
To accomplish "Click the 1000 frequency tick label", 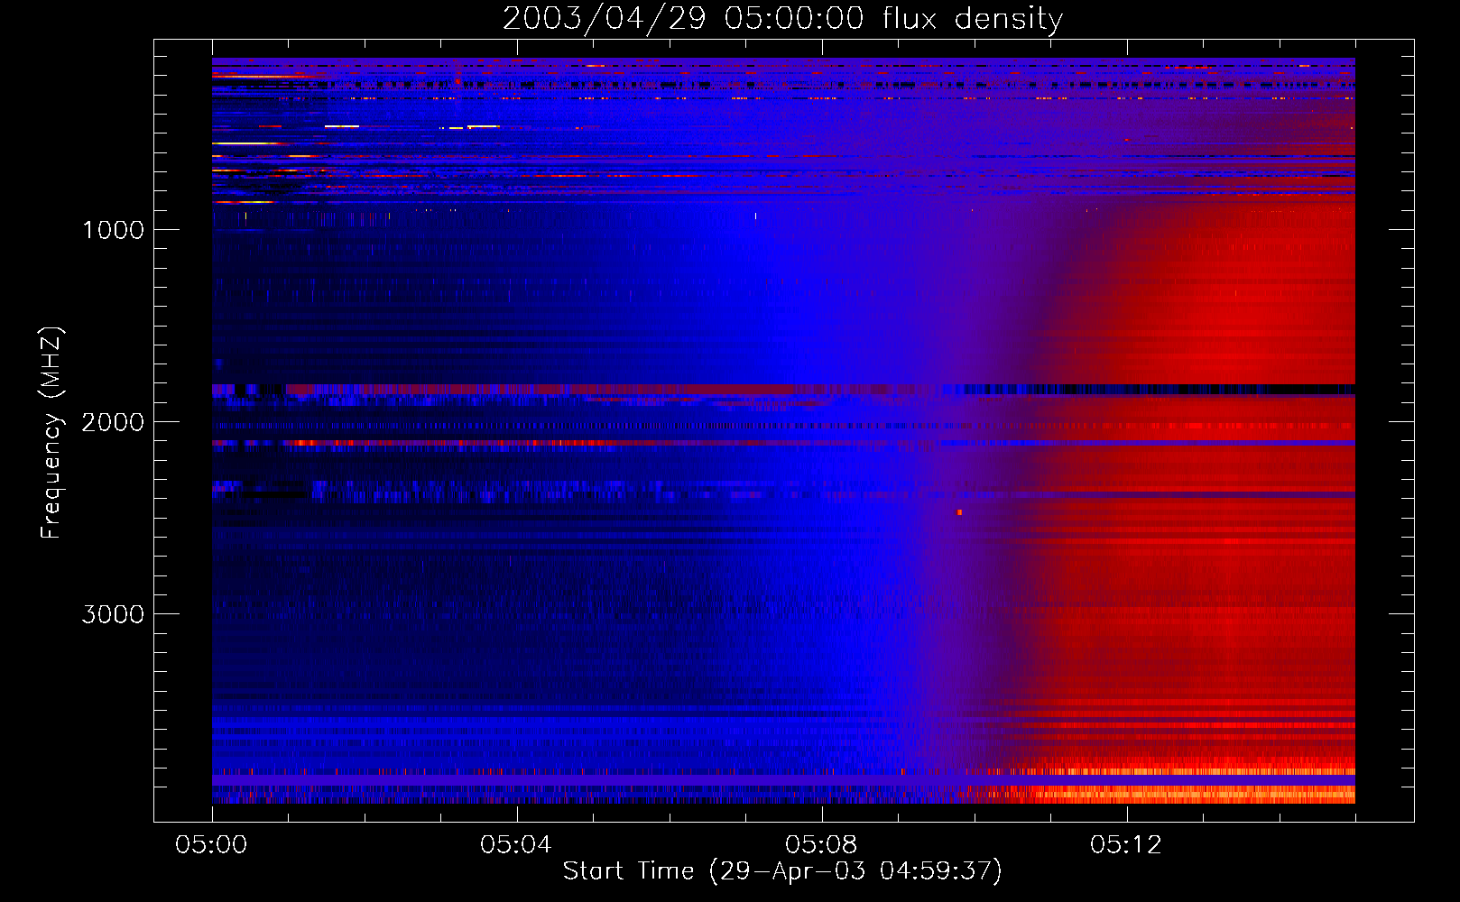I will tap(113, 230).
